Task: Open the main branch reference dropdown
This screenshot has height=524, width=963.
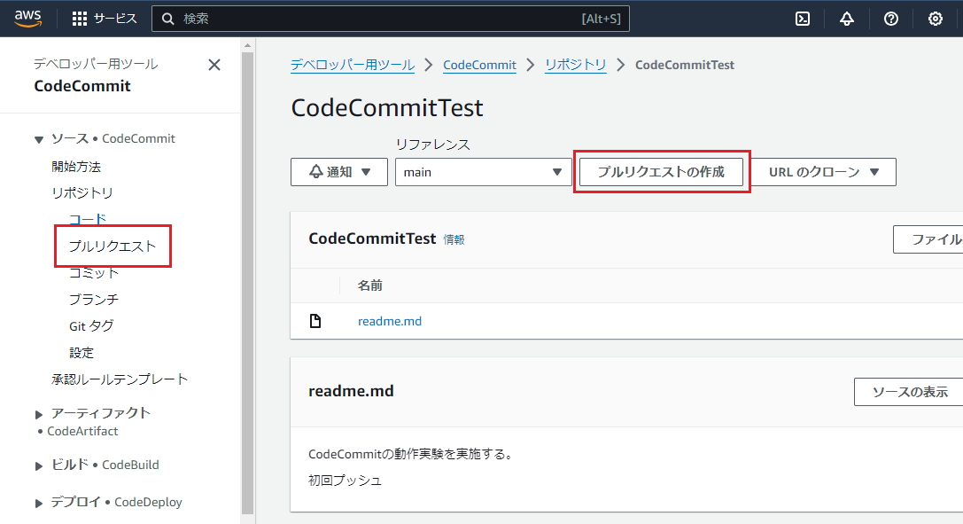Action: 483,171
